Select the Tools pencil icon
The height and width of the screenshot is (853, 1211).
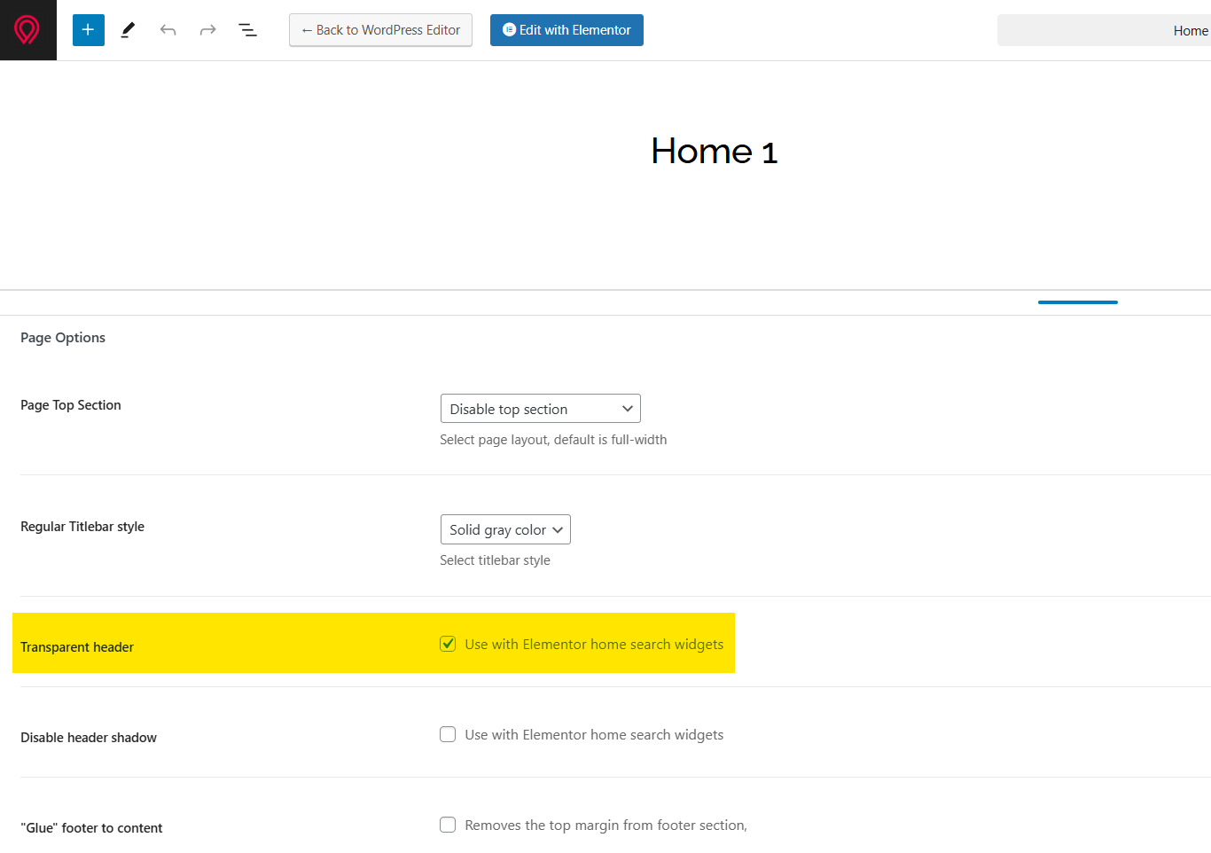128,30
